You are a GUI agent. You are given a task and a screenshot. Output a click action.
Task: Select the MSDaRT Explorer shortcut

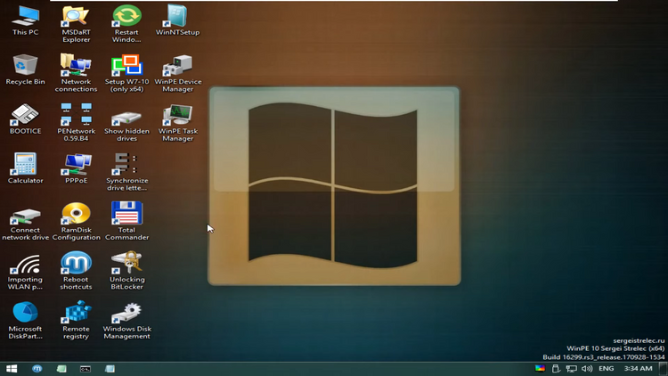pos(76,24)
